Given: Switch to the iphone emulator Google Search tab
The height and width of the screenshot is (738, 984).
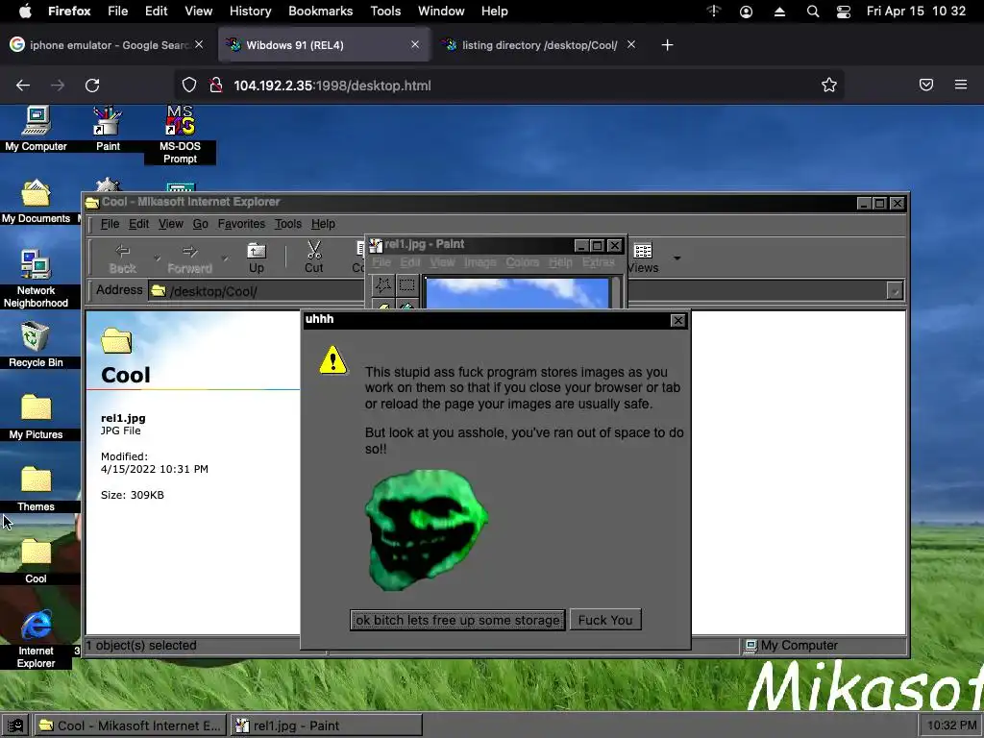Looking at the screenshot, I should tap(107, 45).
